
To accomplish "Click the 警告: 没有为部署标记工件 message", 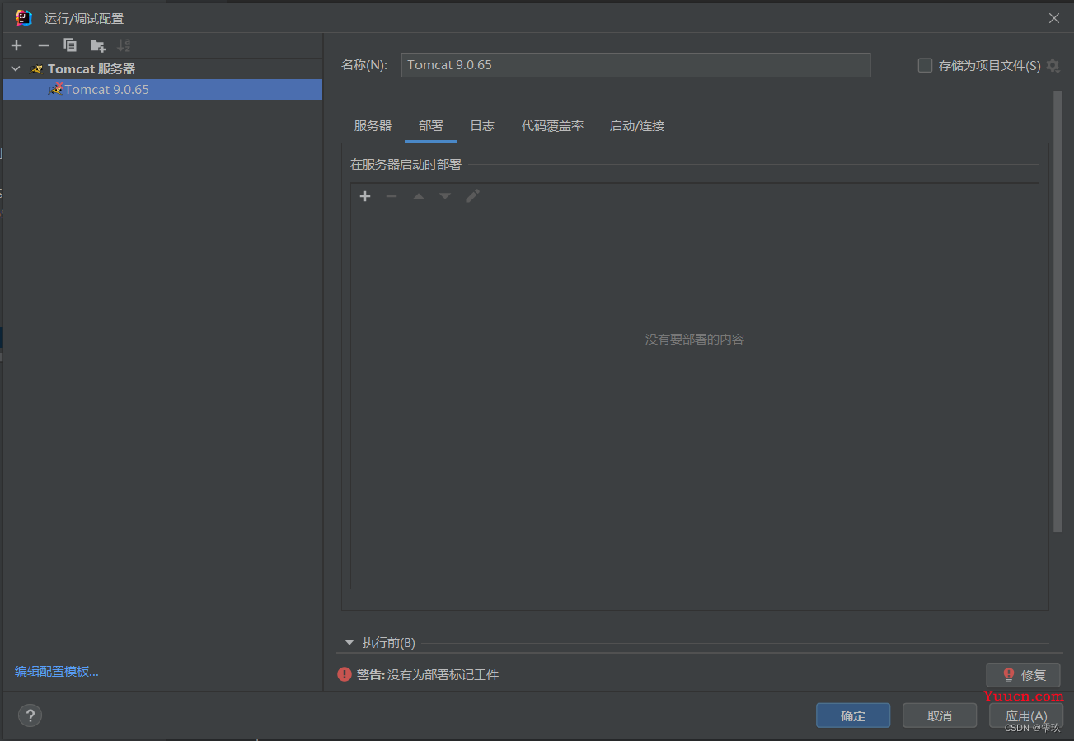I will (x=428, y=675).
